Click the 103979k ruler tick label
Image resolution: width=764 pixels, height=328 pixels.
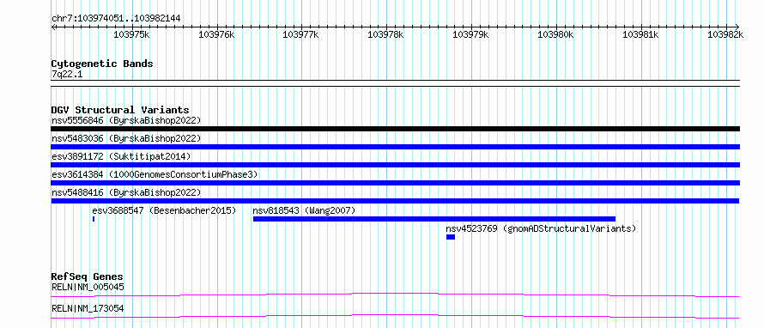[471, 34]
